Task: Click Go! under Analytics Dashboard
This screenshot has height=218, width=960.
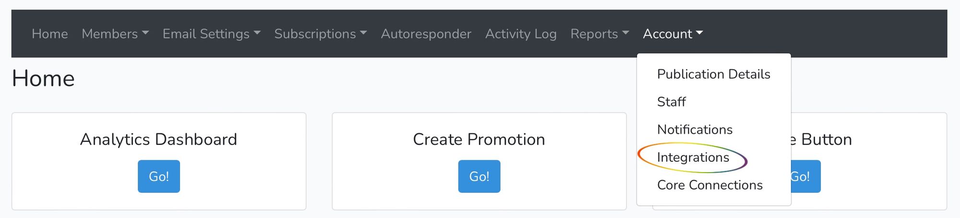Action: click(159, 176)
